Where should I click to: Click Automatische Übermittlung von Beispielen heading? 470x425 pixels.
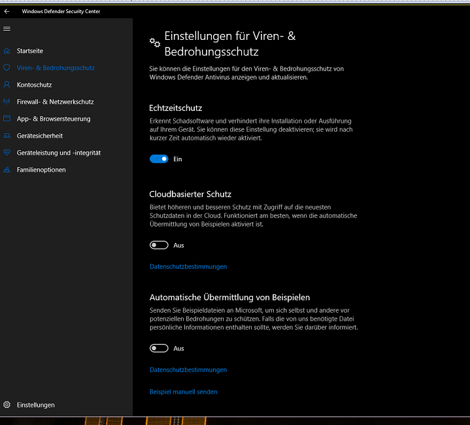click(229, 298)
